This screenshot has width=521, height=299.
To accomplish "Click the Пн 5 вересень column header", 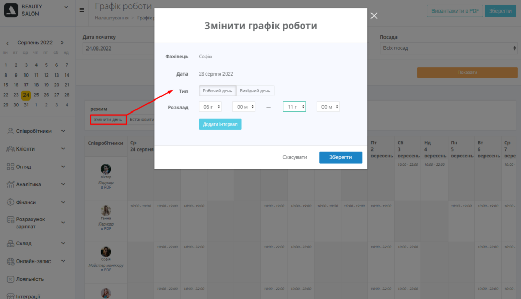I will 462,149.
